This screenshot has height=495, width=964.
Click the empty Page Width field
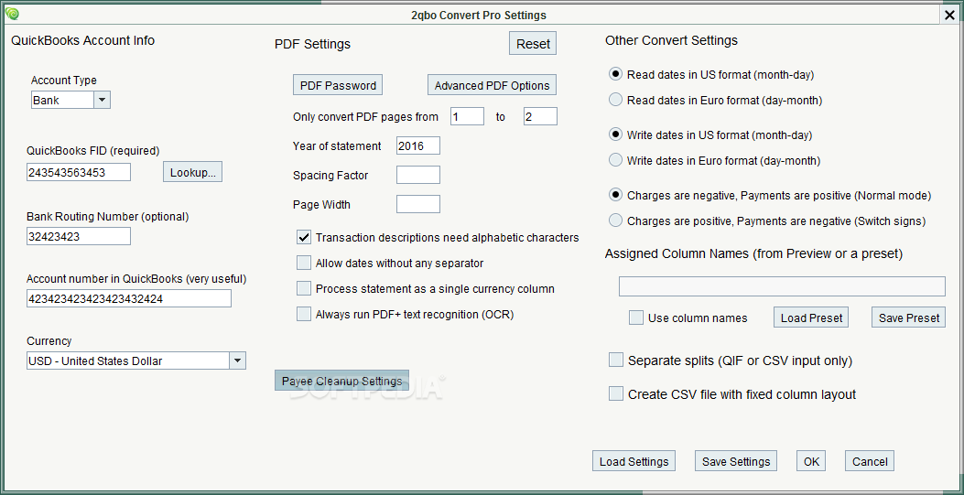click(418, 204)
